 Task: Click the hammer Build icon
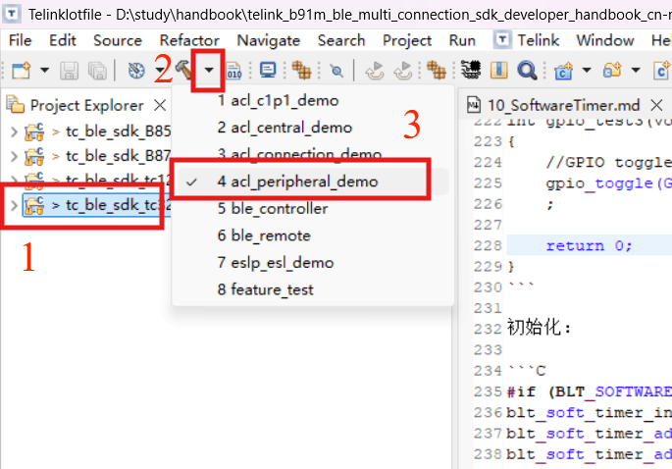click(183, 70)
